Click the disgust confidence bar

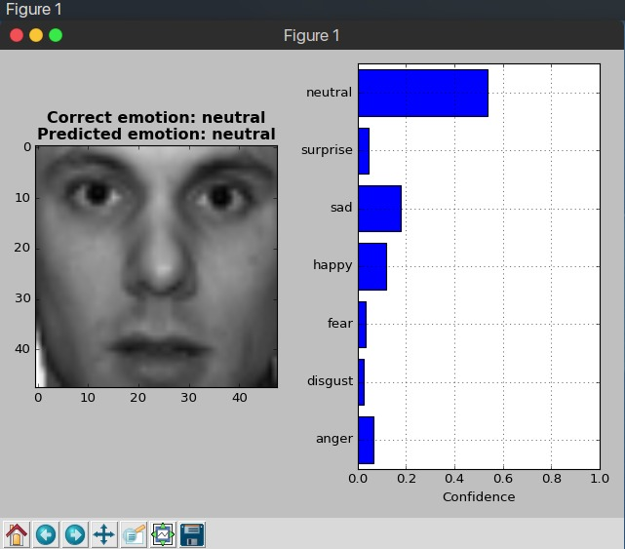(361, 382)
